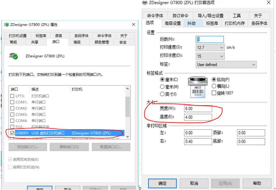Toggle 启用打印机池 checkbox
This screenshot has height=190, width=276.
point(10,167)
